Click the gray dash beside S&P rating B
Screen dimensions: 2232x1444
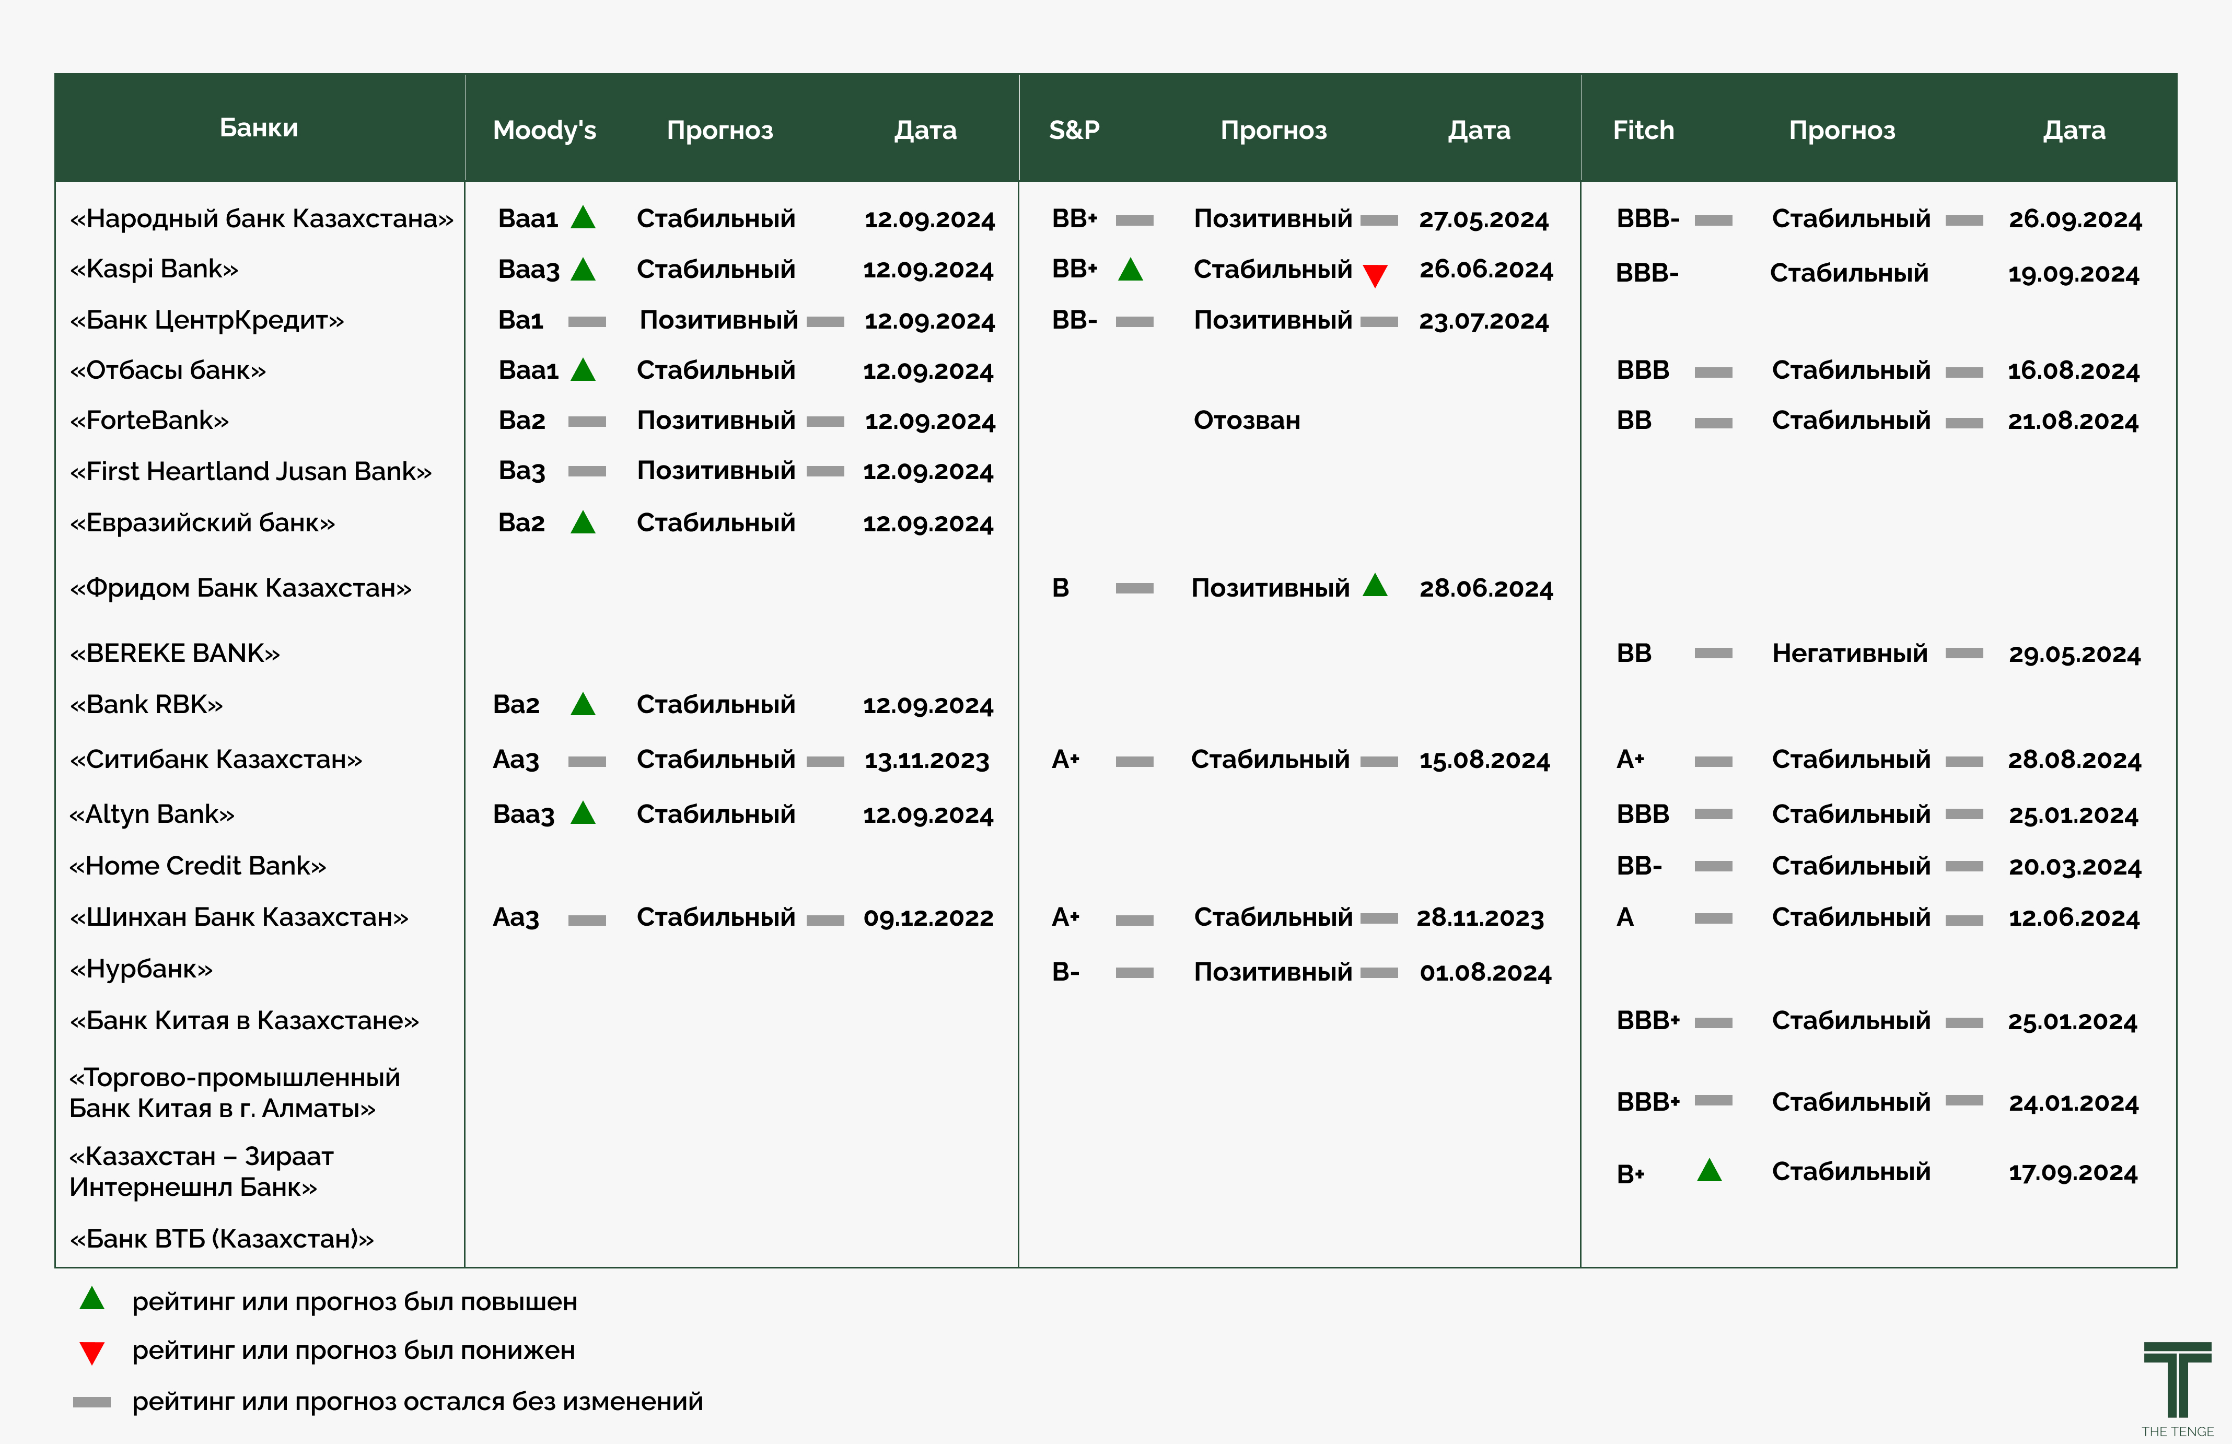pos(1135,588)
